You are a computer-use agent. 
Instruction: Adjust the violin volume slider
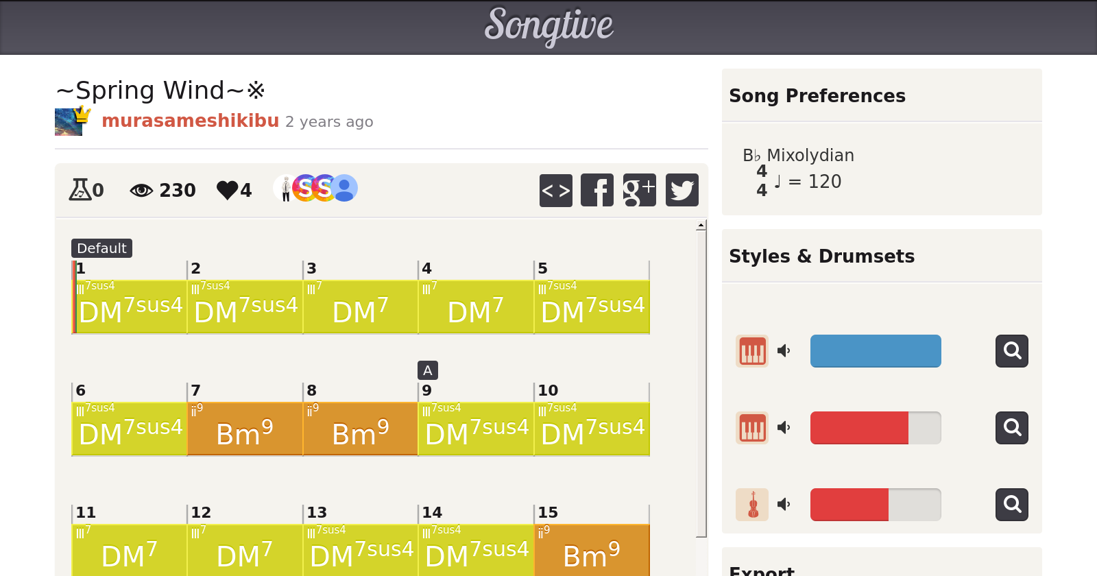click(875, 505)
